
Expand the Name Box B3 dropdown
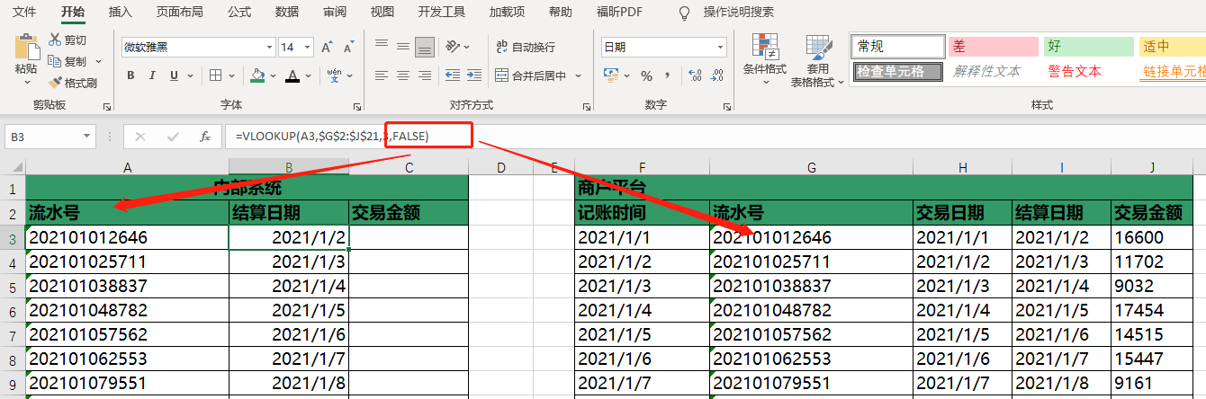(x=86, y=137)
